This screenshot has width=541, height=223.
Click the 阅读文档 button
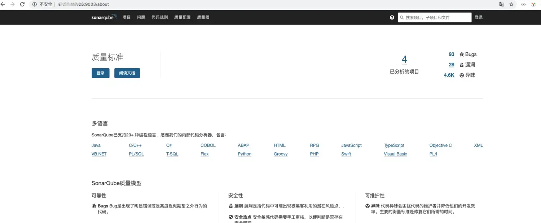127,73
